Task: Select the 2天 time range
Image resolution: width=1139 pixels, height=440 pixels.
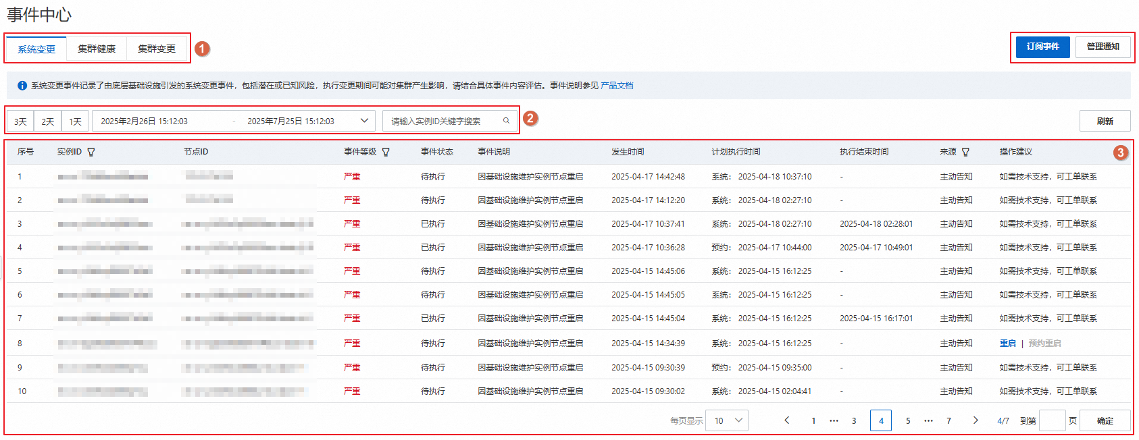Action: (x=48, y=121)
